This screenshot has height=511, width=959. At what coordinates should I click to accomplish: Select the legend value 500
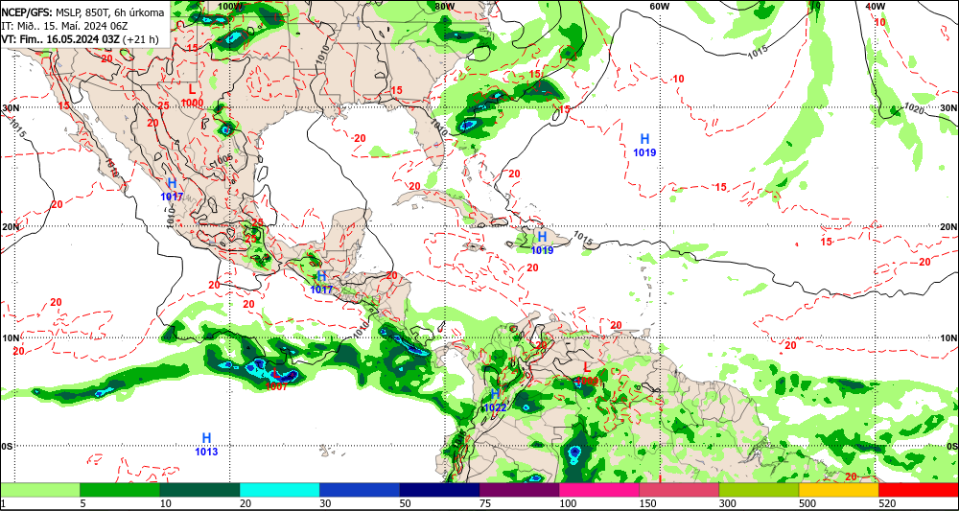(x=807, y=503)
